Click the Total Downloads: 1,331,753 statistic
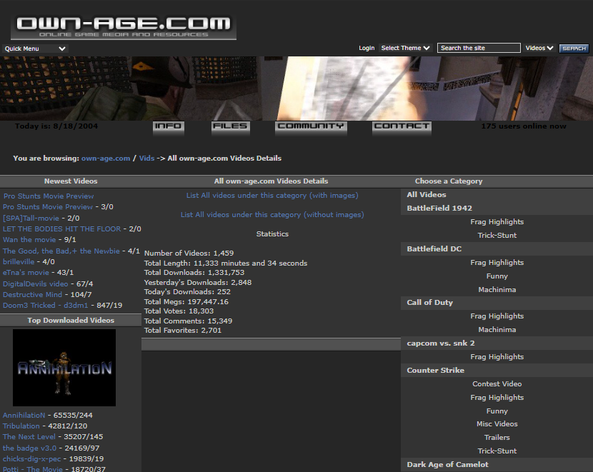This screenshot has width=593, height=472. point(194,273)
